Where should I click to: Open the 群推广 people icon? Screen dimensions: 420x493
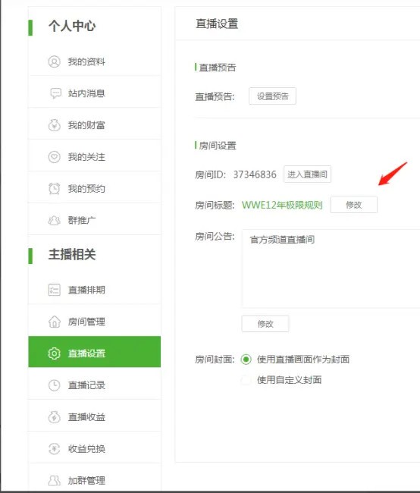(54, 221)
